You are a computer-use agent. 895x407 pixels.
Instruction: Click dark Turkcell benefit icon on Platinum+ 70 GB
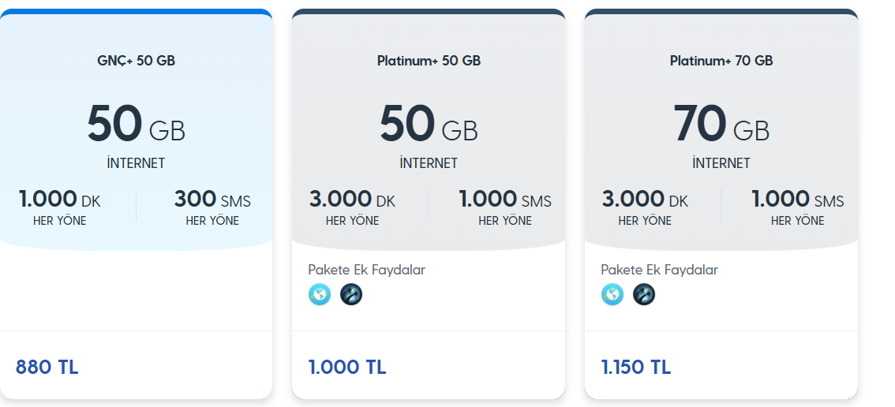(644, 294)
